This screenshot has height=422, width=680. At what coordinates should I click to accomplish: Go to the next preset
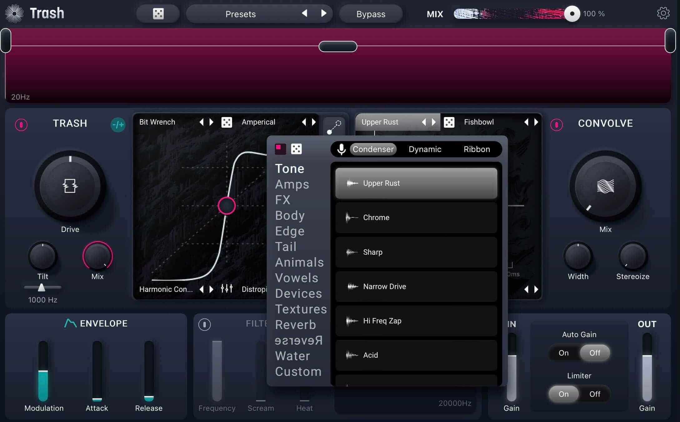click(x=324, y=13)
